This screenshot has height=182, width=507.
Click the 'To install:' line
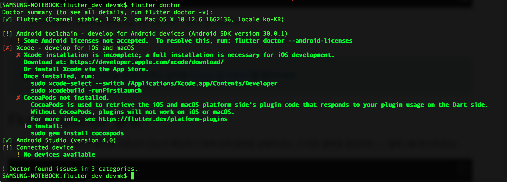pyautogui.click(x=43, y=126)
